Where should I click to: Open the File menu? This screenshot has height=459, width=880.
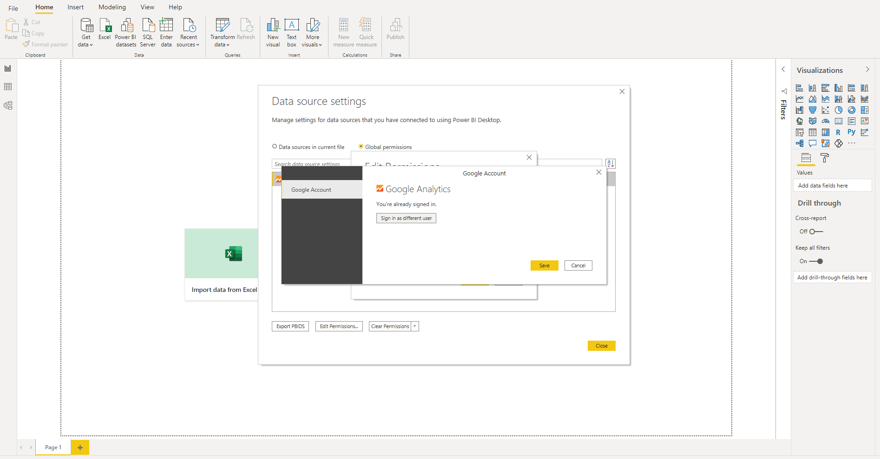coord(13,8)
